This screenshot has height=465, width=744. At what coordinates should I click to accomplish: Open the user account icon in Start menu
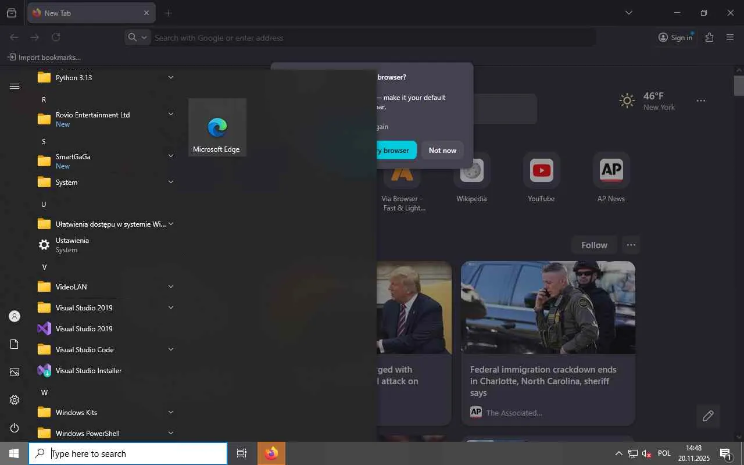pyautogui.click(x=15, y=316)
